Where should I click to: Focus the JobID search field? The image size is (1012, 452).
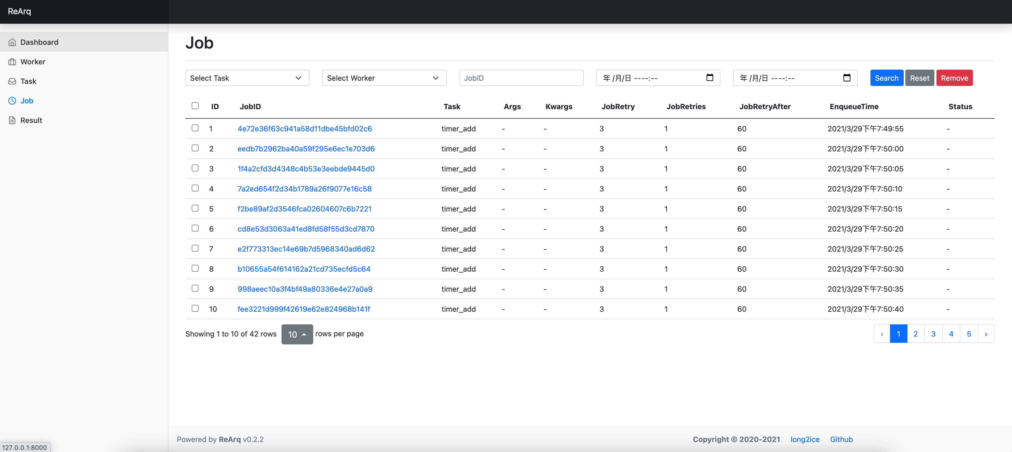click(x=521, y=78)
